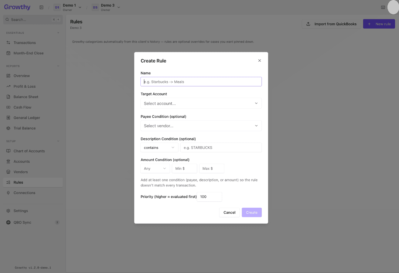
Task: Click the sidebar Search box
Action: [x=33, y=19]
